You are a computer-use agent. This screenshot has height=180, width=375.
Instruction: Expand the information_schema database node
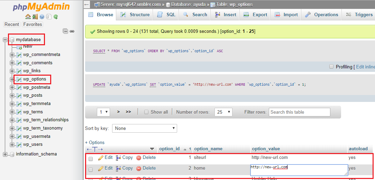pos(5,154)
